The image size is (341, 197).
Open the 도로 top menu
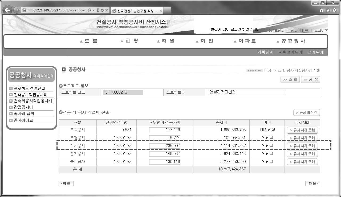(x=89, y=41)
